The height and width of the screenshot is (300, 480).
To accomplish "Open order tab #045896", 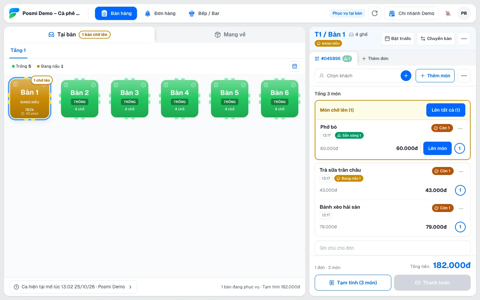I will tap(333, 59).
